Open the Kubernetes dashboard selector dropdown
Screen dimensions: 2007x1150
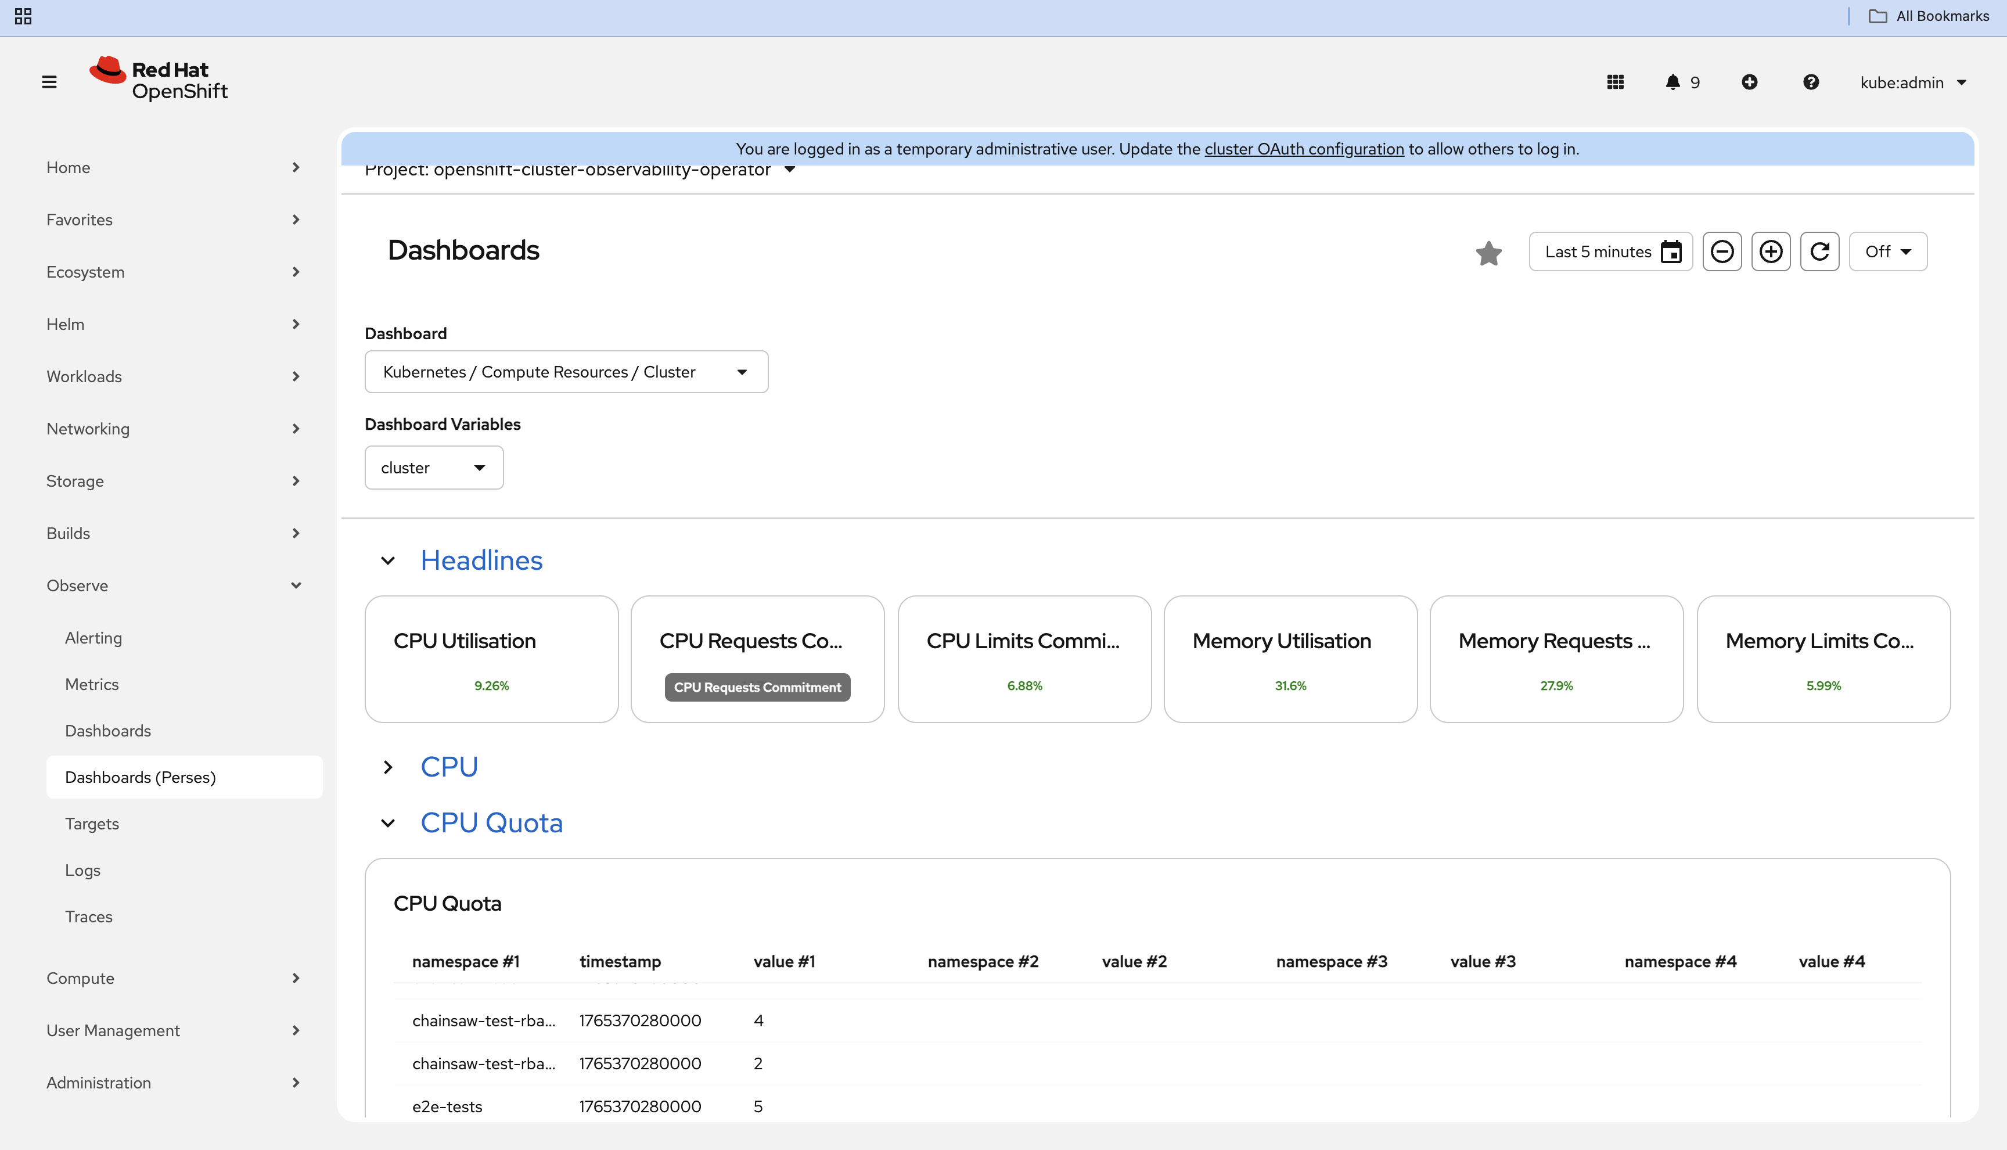coord(566,372)
